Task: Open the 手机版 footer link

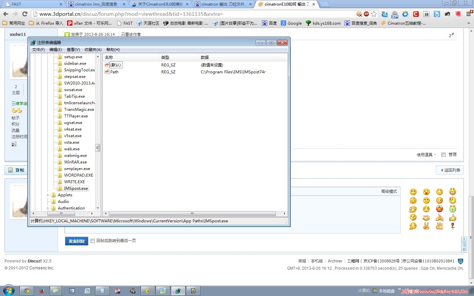Action: click(317, 261)
